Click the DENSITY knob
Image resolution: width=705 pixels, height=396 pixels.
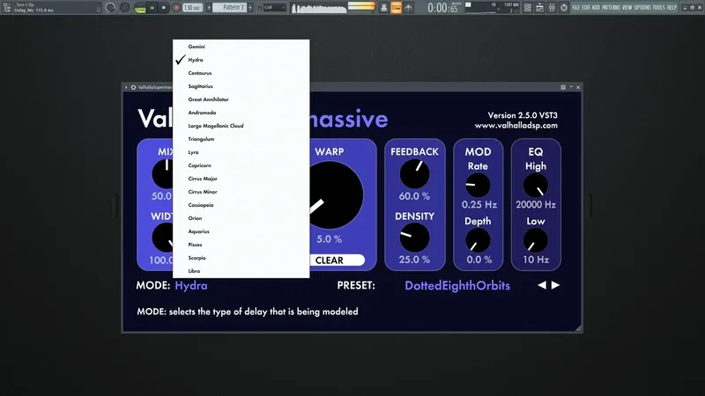414,238
